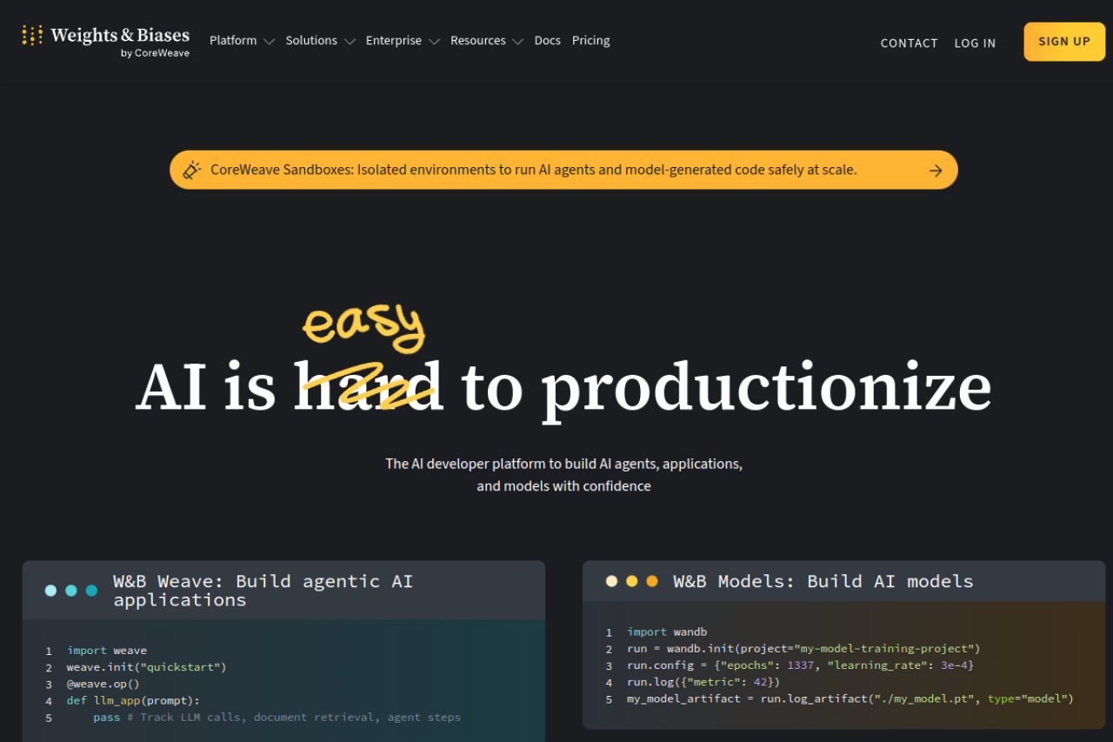Viewport: 1113px width, 742px height.
Task: Click the 'import weave' code line
Action: coord(107,651)
